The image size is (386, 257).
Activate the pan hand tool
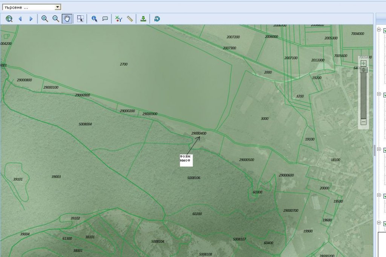pyautogui.click(x=67, y=19)
